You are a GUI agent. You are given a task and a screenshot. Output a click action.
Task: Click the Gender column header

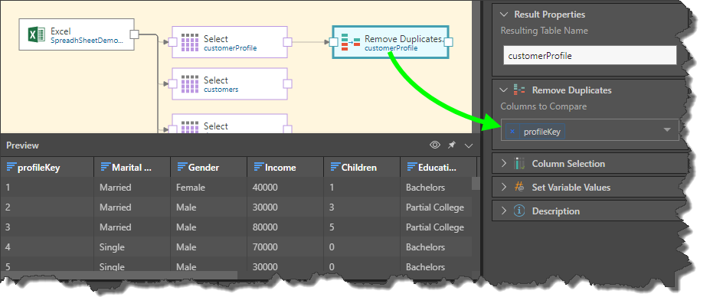203,168
